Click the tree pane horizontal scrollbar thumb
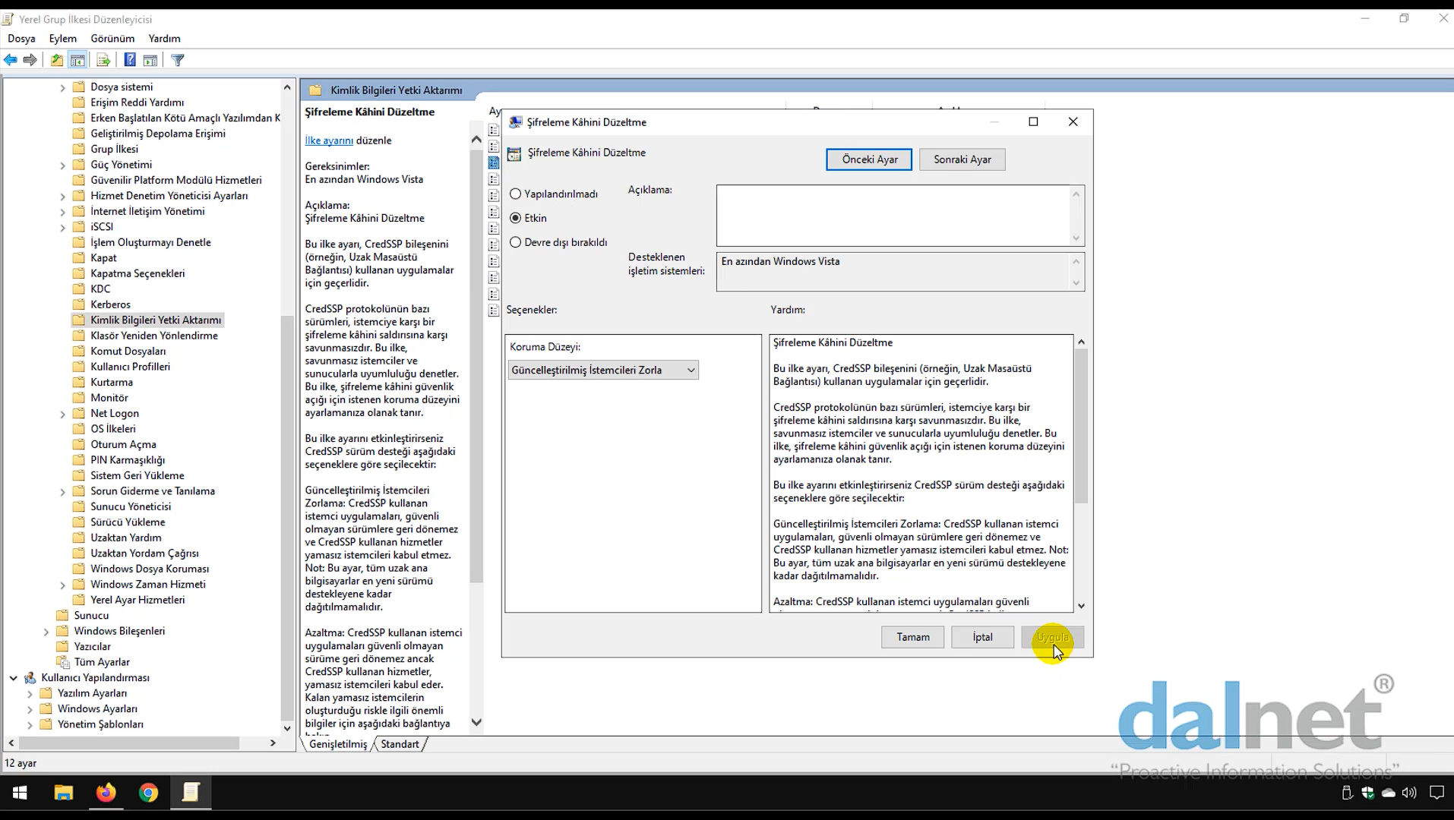The height and width of the screenshot is (820, 1454). (x=129, y=743)
